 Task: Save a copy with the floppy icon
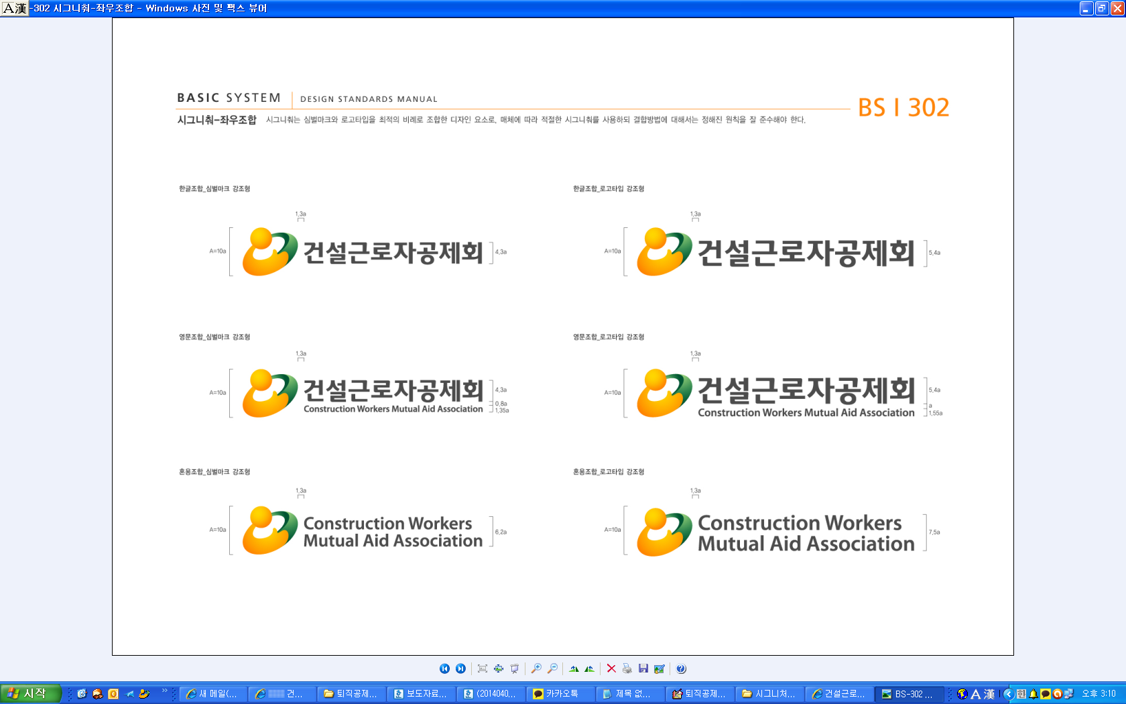(643, 668)
